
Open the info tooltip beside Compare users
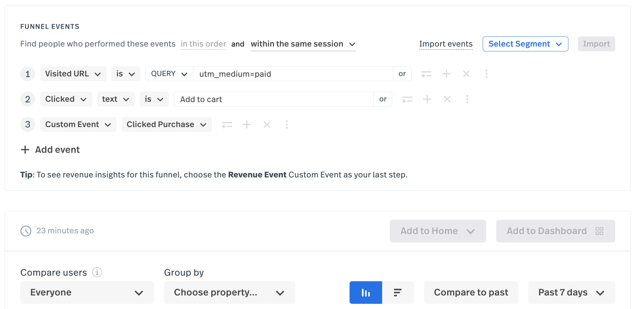point(97,273)
